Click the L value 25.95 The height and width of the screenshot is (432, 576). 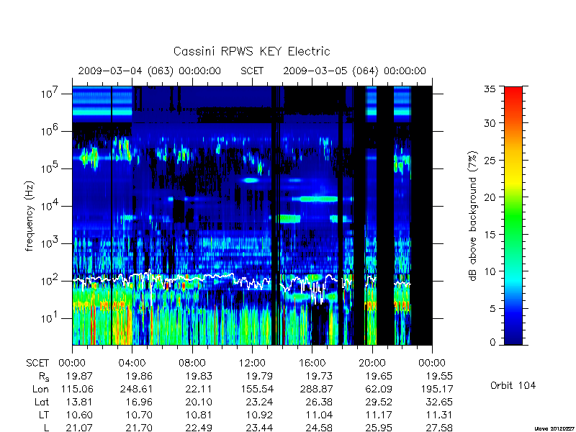click(x=379, y=428)
